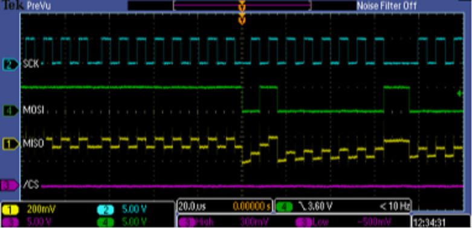Click the SCK channel label

click(31, 64)
